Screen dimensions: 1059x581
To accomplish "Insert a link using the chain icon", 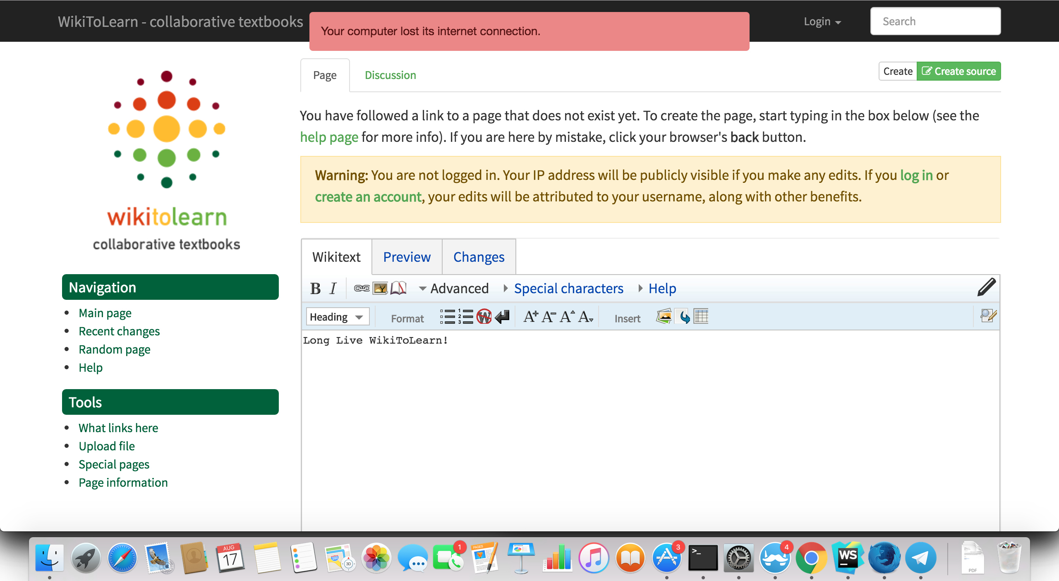I will tap(362, 288).
